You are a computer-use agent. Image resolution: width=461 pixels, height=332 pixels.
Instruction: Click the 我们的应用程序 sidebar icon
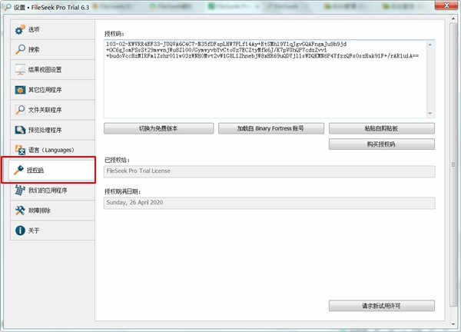(20, 191)
